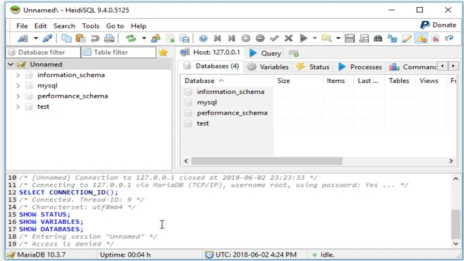Select the Databases (4) tab

click(211, 66)
